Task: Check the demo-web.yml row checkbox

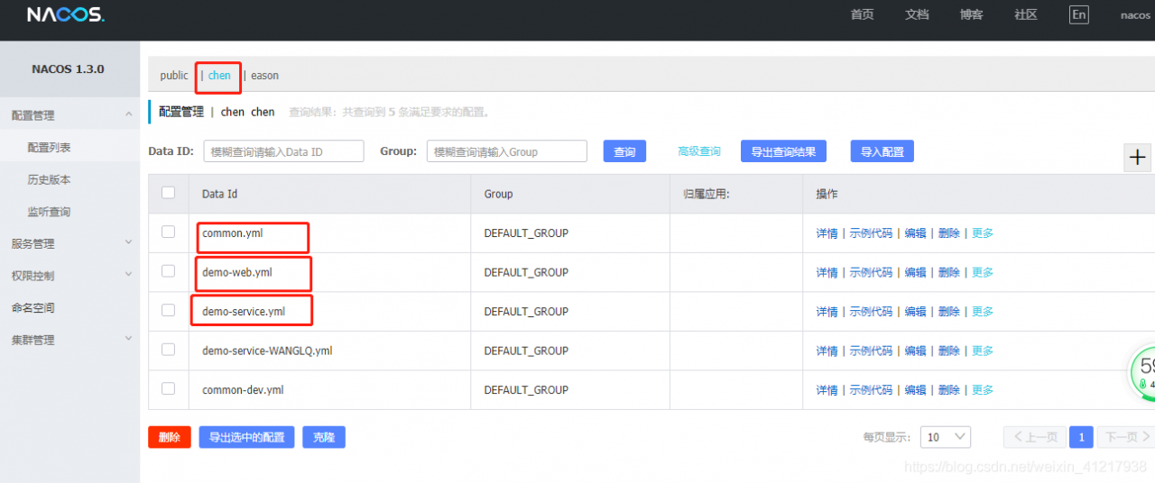Action: pyautogui.click(x=168, y=271)
